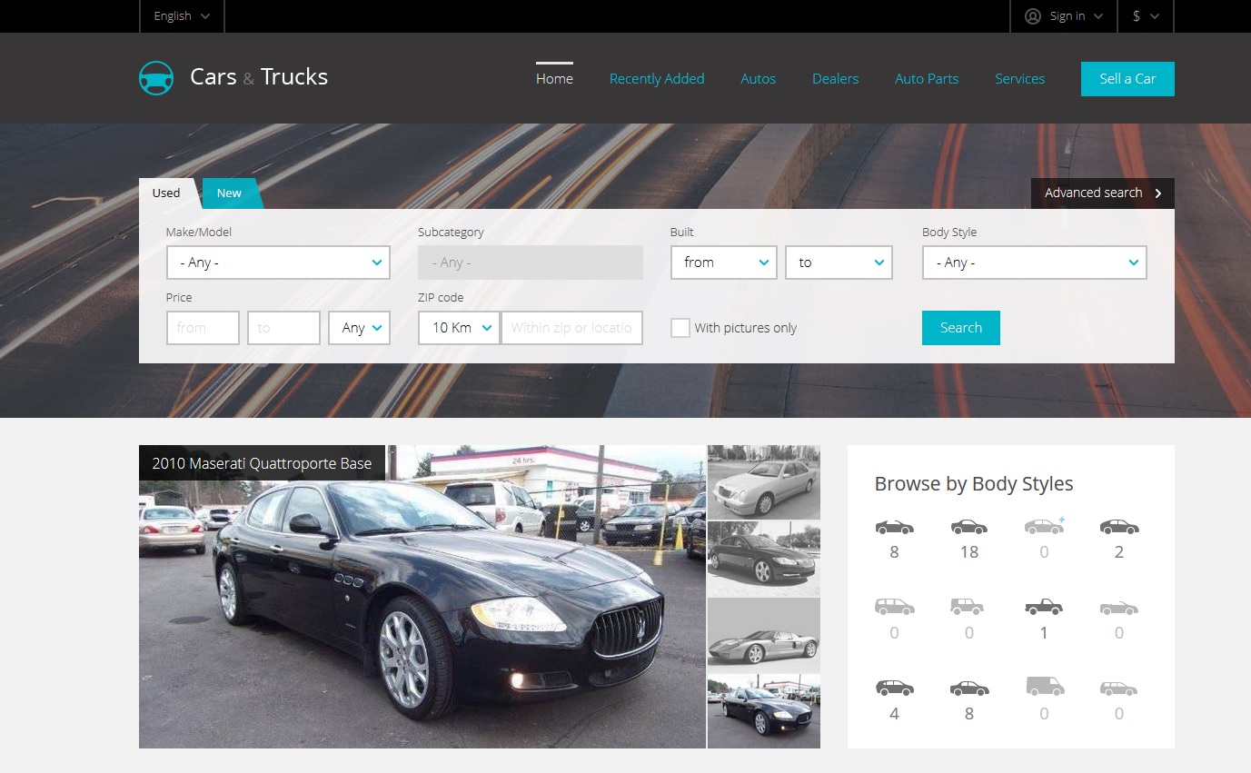Click the Price to input field
Image resolution: width=1251 pixels, height=773 pixels.
[x=283, y=328]
